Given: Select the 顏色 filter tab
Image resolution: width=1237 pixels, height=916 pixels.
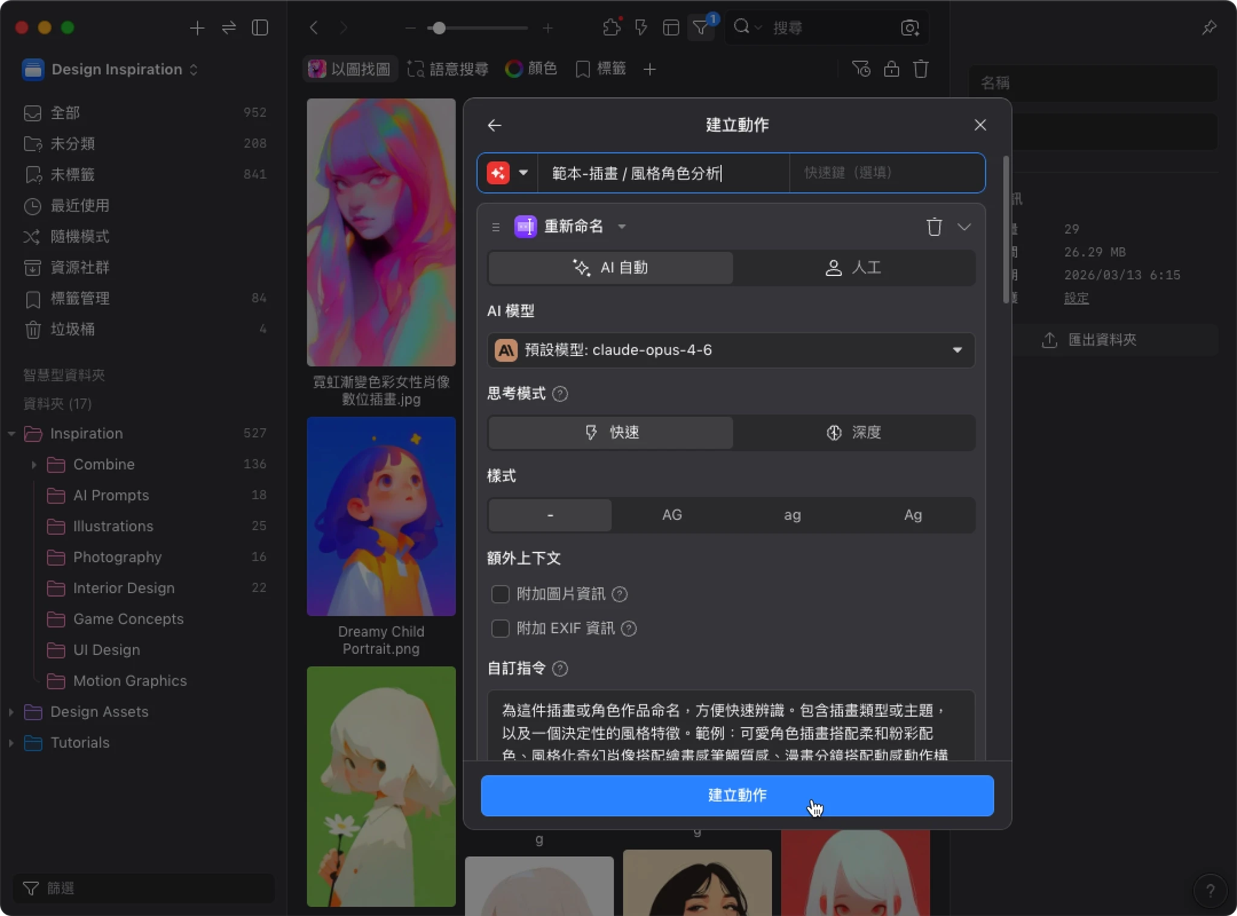Looking at the screenshot, I should (531, 69).
